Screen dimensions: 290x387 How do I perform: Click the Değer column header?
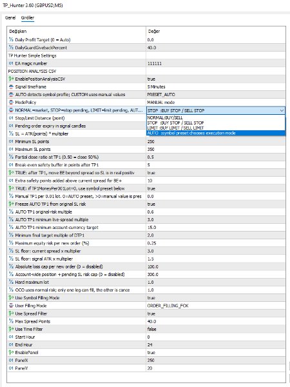(216, 32)
